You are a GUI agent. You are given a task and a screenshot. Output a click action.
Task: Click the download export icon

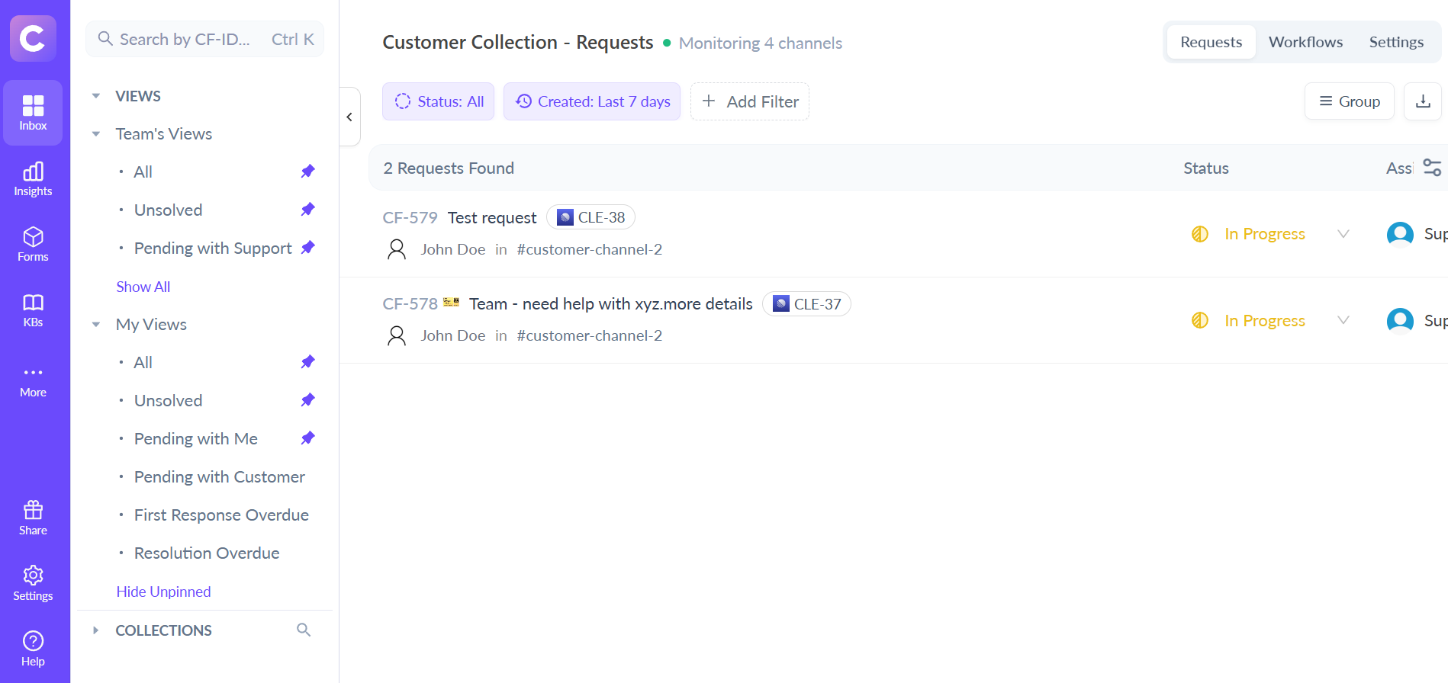click(x=1423, y=101)
